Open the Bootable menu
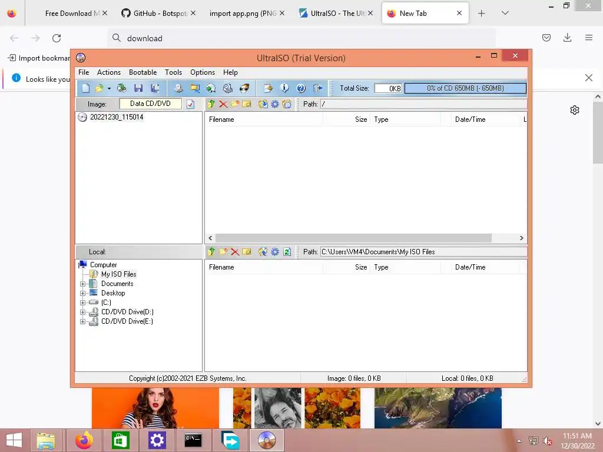The image size is (603, 452). (x=143, y=72)
